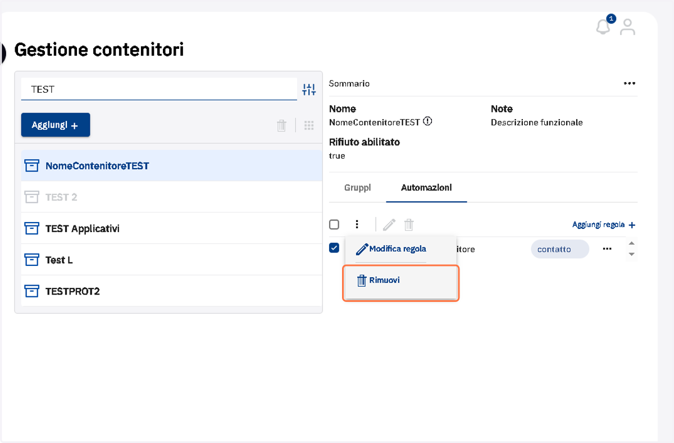The width and height of the screenshot is (674, 443).
Task: Click the grid dots icon above container list
Action: point(309,125)
